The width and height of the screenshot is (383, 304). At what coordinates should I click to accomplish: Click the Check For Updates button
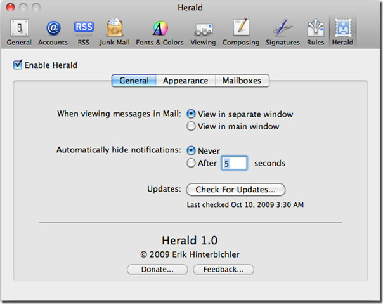pos(236,190)
